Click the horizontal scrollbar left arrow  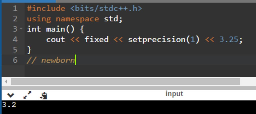[x=6, y=82]
